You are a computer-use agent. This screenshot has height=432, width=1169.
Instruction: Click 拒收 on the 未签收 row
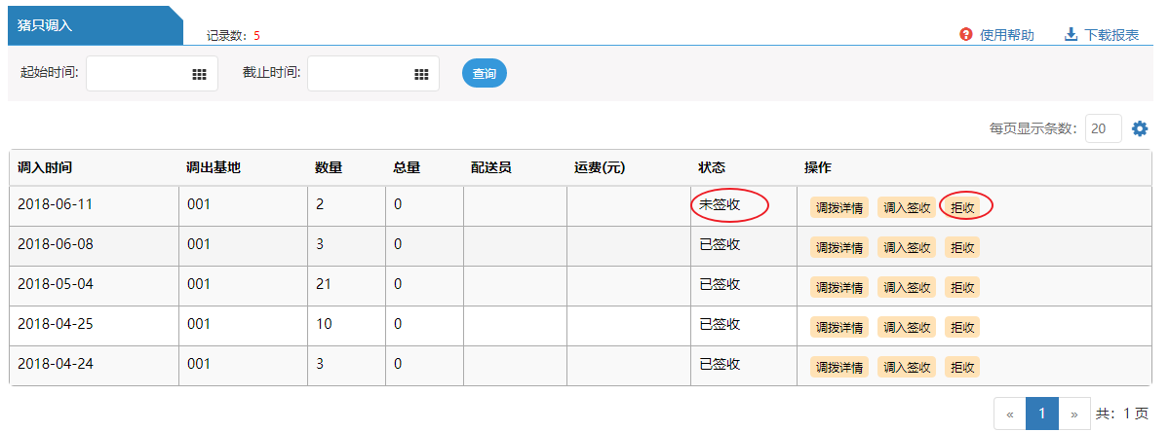click(962, 207)
